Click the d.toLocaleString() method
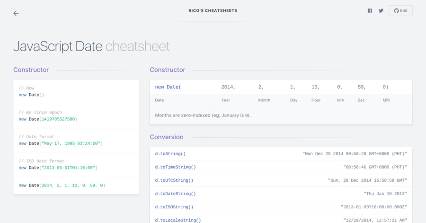 pyautogui.click(x=178, y=220)
